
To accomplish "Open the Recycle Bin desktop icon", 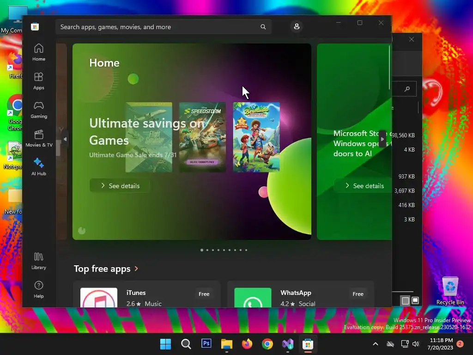I will (450, 291).
